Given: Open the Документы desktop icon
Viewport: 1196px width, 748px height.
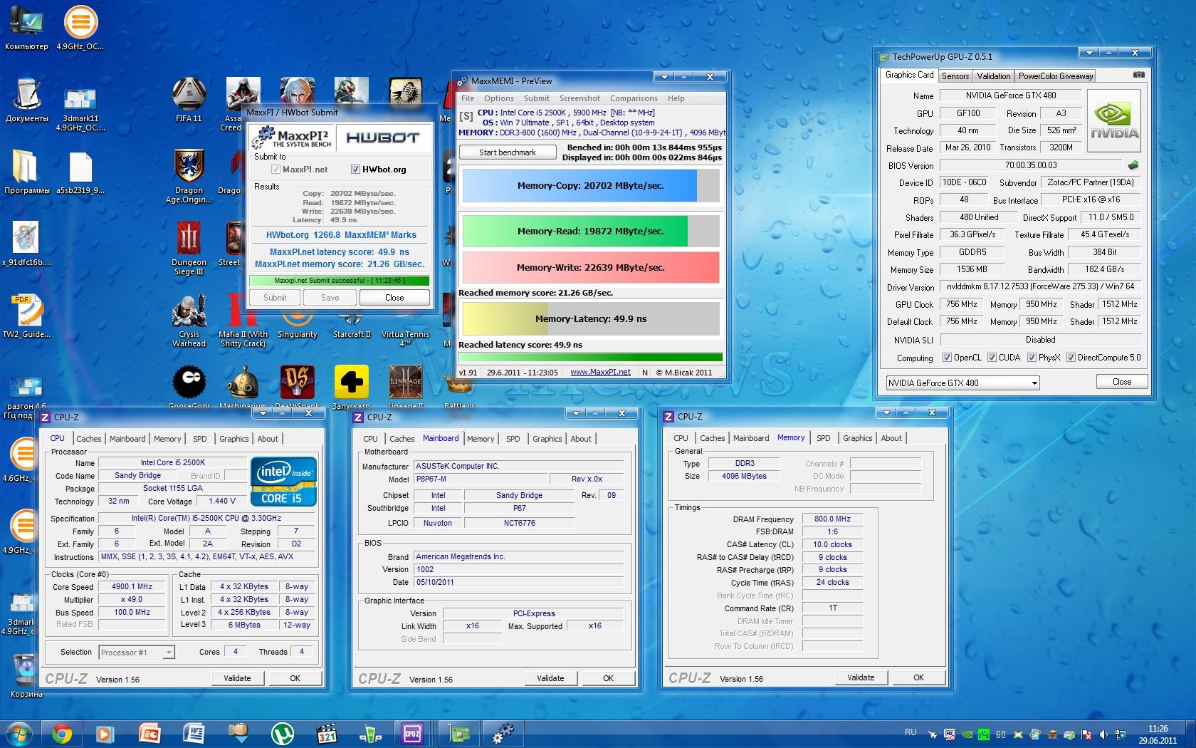Looking at the screenshot, I should click(26, 100).
